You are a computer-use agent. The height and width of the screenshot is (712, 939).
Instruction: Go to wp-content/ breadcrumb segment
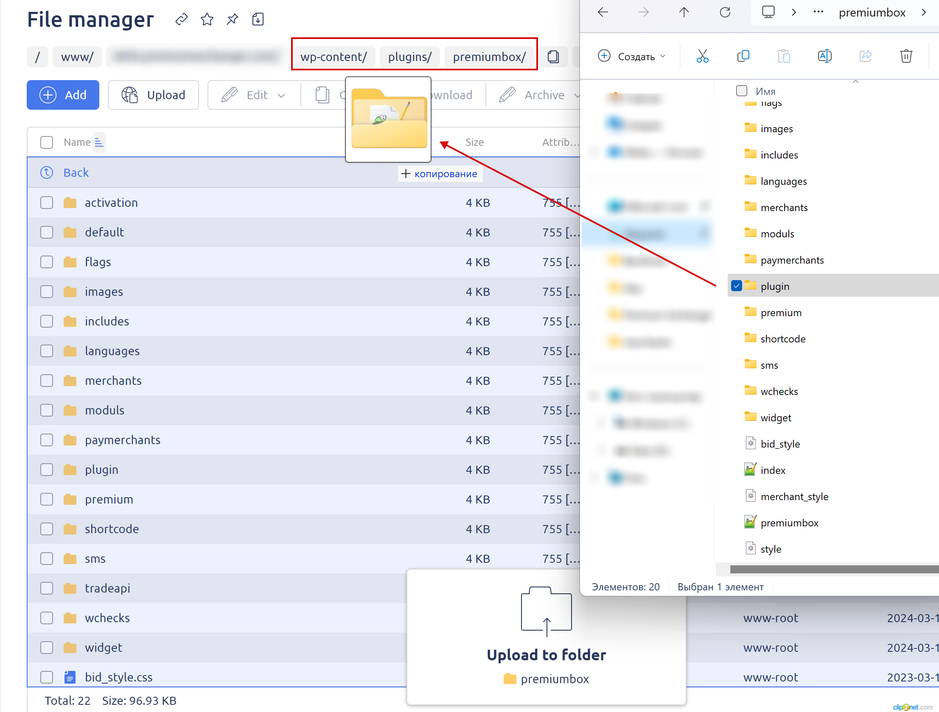(334, 57)
